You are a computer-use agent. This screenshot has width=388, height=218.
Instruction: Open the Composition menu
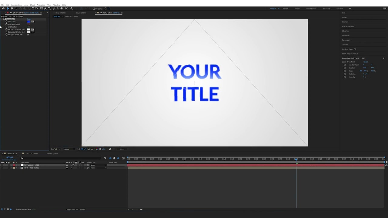pos(16,5)
